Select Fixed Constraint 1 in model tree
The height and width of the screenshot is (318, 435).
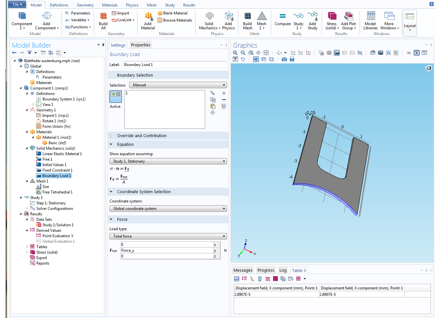[57, 170]
